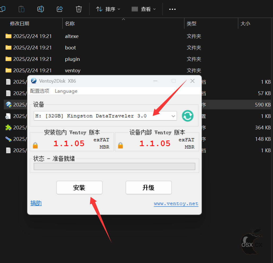Click the lock icon beside device Ventoy version
Image resolution: width=273 pixels, height=263 pixels.
(x=120, y=145)
